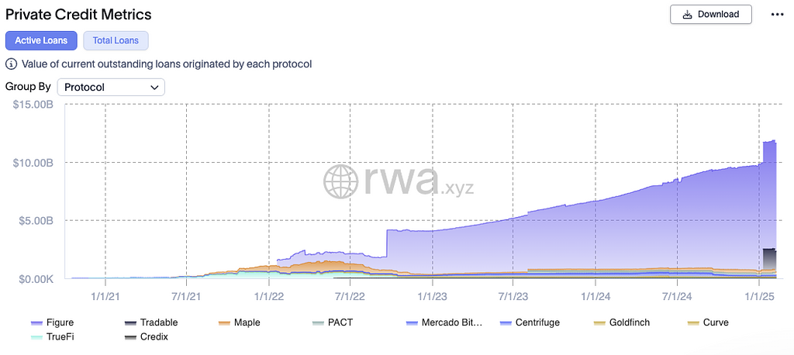Screen dimensions: 794x355
Task: Click the TrueFi legend label
Action: click(59, 337)
